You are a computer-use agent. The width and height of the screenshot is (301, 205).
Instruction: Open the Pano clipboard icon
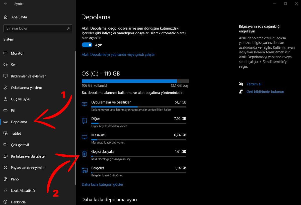click(6, 179)
